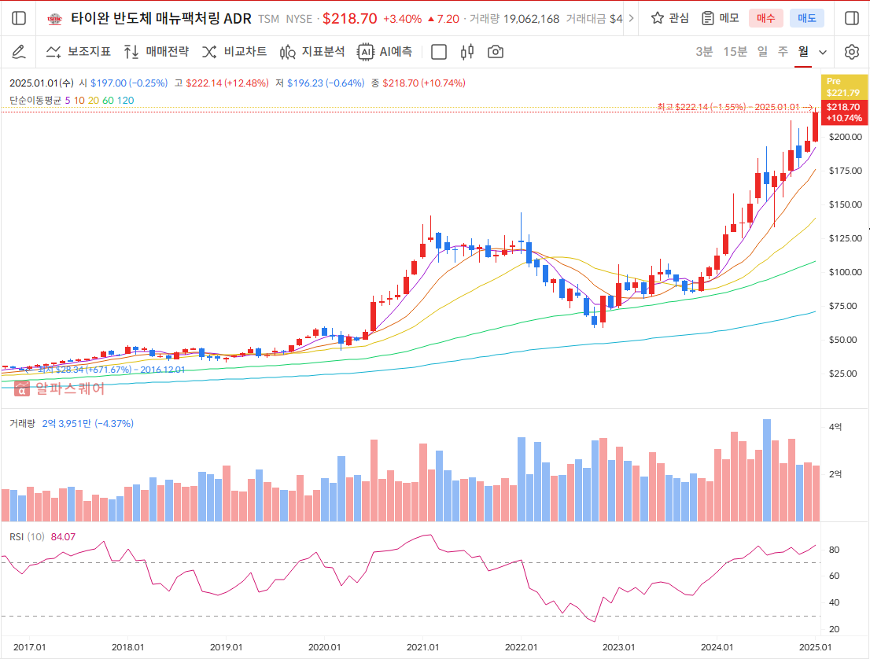Click the 매도 sell button
Image resolution: width=870 pixels, height=659 pixels.
tap(807, 18)
